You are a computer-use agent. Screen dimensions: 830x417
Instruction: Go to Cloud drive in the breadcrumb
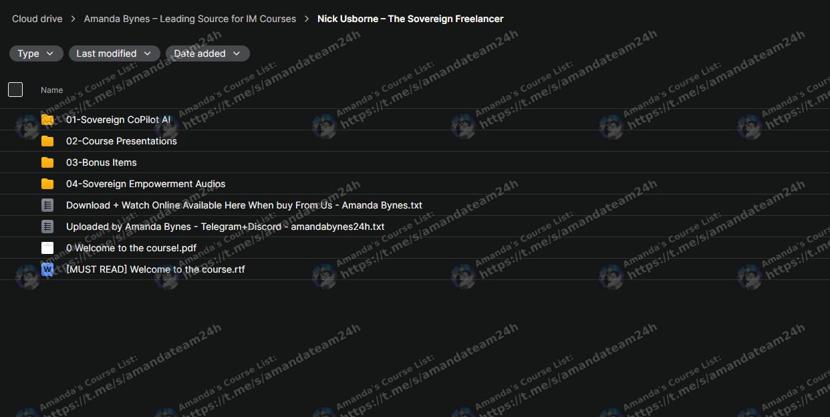[x=37, y=19]
